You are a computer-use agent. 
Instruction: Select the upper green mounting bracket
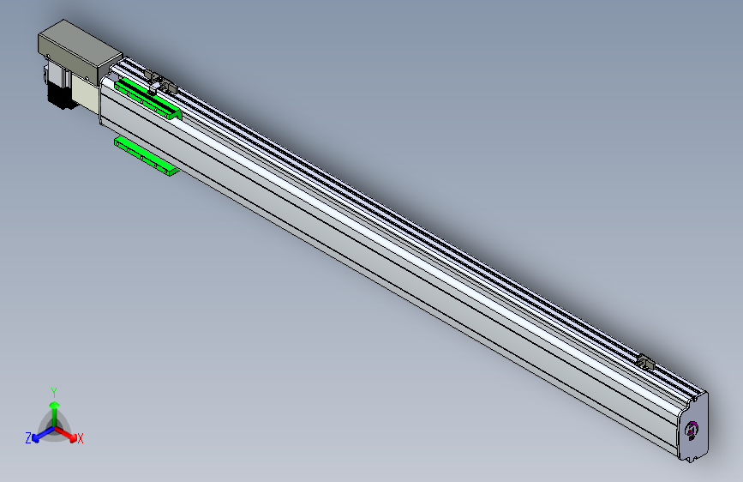(148, 99)
